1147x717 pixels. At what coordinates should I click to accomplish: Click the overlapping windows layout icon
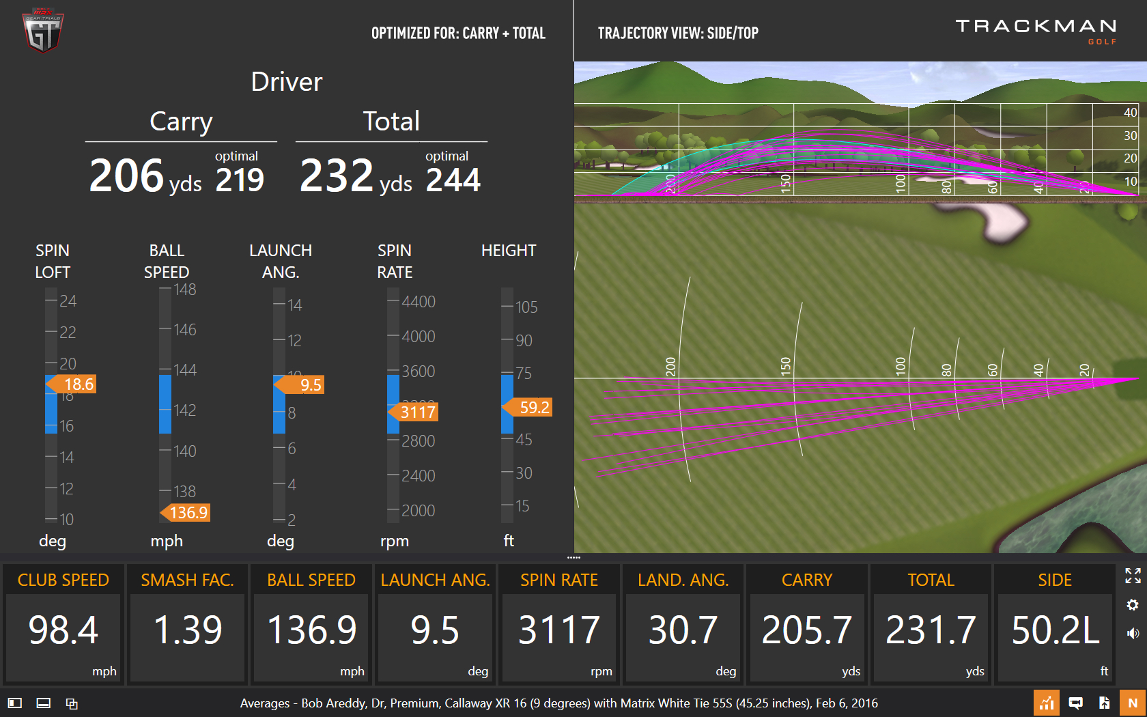click(72, 703)
